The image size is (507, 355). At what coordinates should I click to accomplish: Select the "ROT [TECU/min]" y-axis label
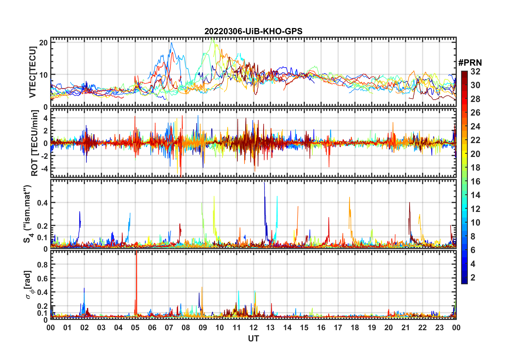click(x=35, y=143)
